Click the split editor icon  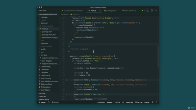(152, 11)
